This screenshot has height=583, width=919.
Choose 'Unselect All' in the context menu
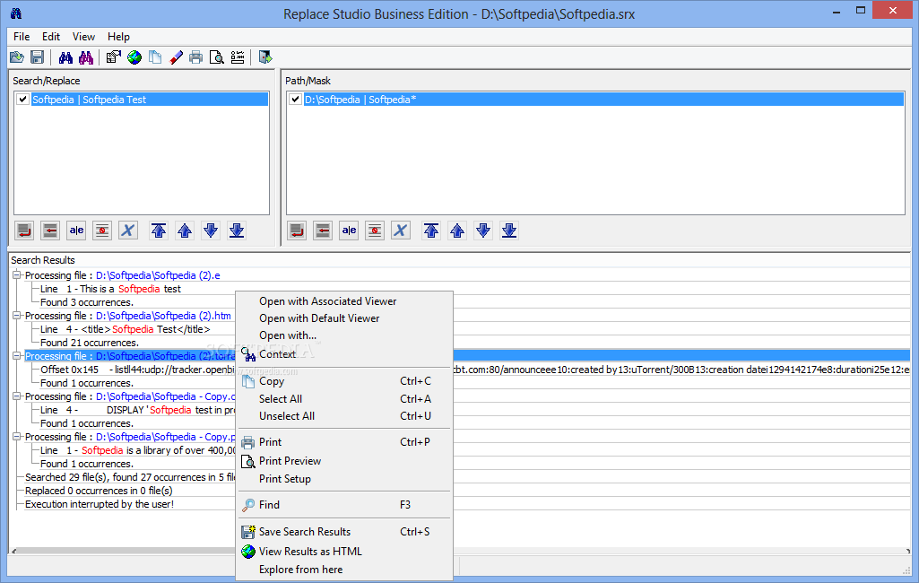coord(344,416)
